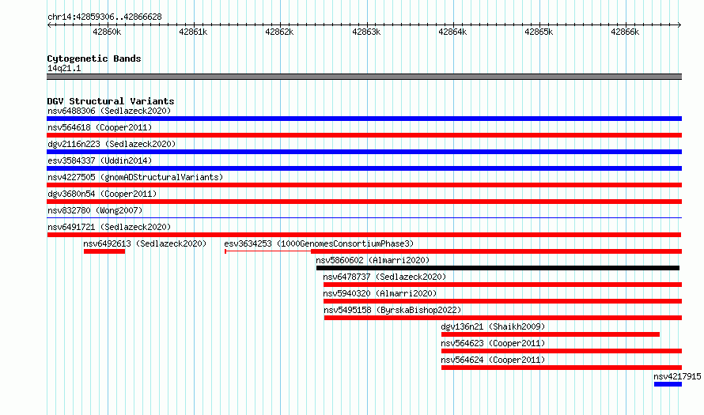
Task: Select esv3634253 (1000GenomesConsortiumPhase3) label
Action: (x=319, y=243)
